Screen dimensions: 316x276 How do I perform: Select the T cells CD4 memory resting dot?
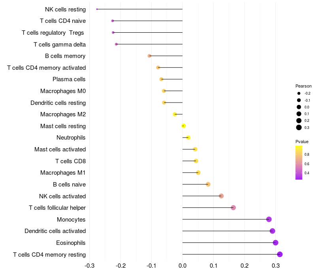point(280,254)
